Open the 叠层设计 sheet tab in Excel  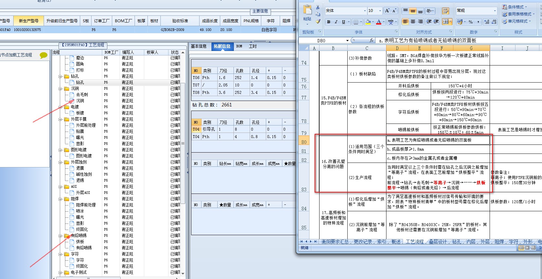pos(438,242)
